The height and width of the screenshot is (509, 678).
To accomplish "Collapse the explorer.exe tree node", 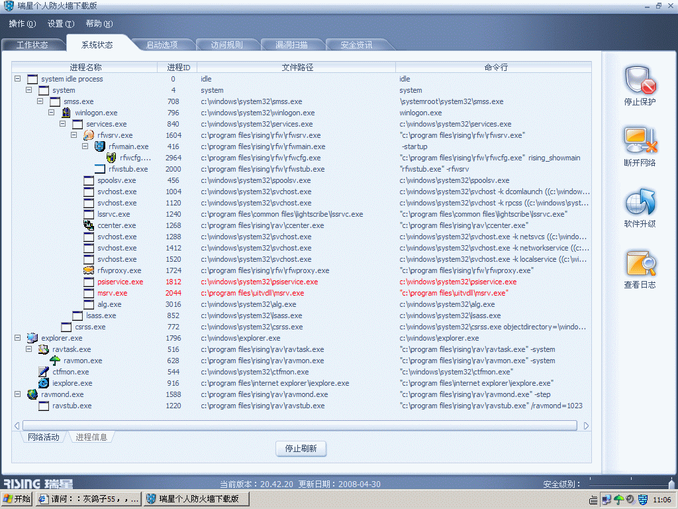I will pos(18,337).
